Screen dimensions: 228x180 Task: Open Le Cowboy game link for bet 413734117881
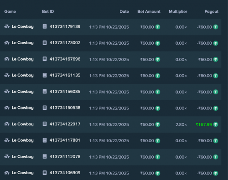[23, 140]
